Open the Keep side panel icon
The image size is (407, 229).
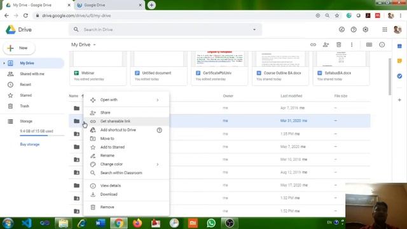pyautogui.click(x=399, y=61)
